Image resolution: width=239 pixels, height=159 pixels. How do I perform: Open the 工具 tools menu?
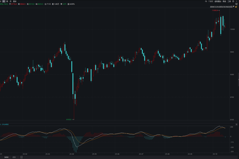point(229,1)
